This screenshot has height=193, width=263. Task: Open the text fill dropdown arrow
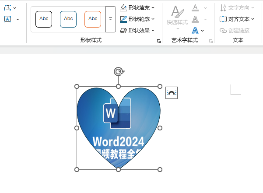[x=206, y=8]
